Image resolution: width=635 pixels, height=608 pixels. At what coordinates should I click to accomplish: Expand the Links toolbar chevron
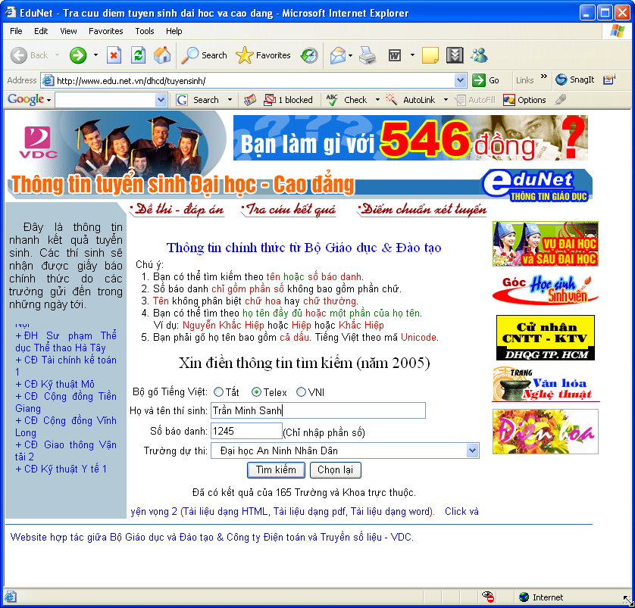coord(544,76)
